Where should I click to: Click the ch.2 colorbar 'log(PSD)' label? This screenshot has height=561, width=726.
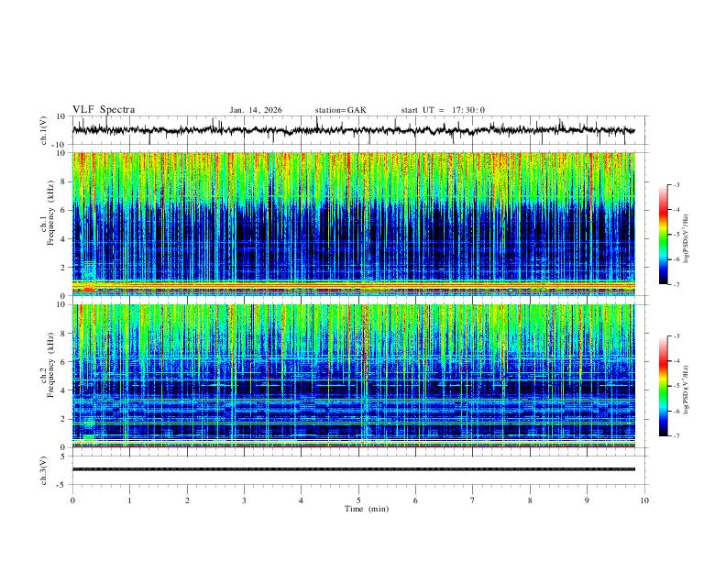(687, 390)
